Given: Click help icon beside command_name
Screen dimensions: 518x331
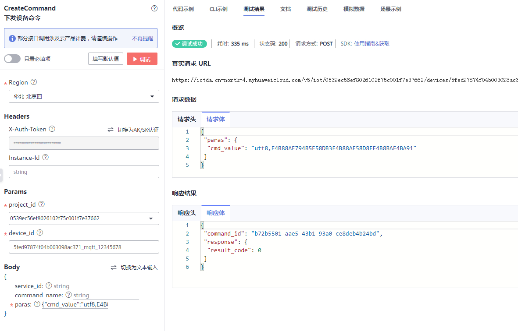Looking at the screenshot, I should (69, 295).
